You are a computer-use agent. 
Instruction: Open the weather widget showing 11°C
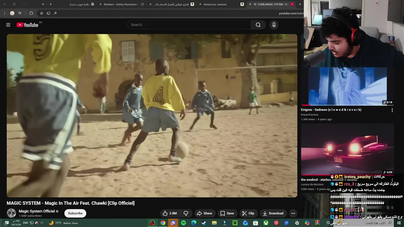click(x=63, y=223)
